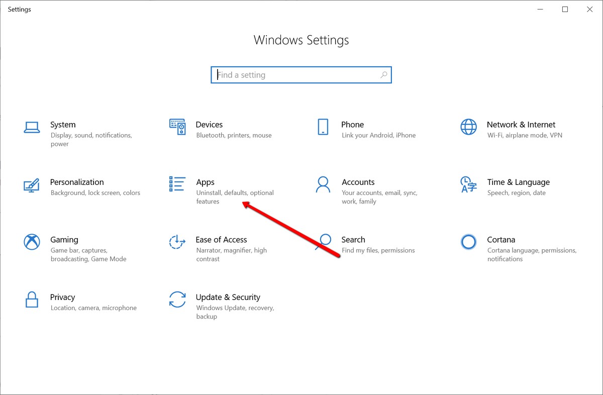
Task: Open the Apps category title
Action: click(x=205, y=182)
